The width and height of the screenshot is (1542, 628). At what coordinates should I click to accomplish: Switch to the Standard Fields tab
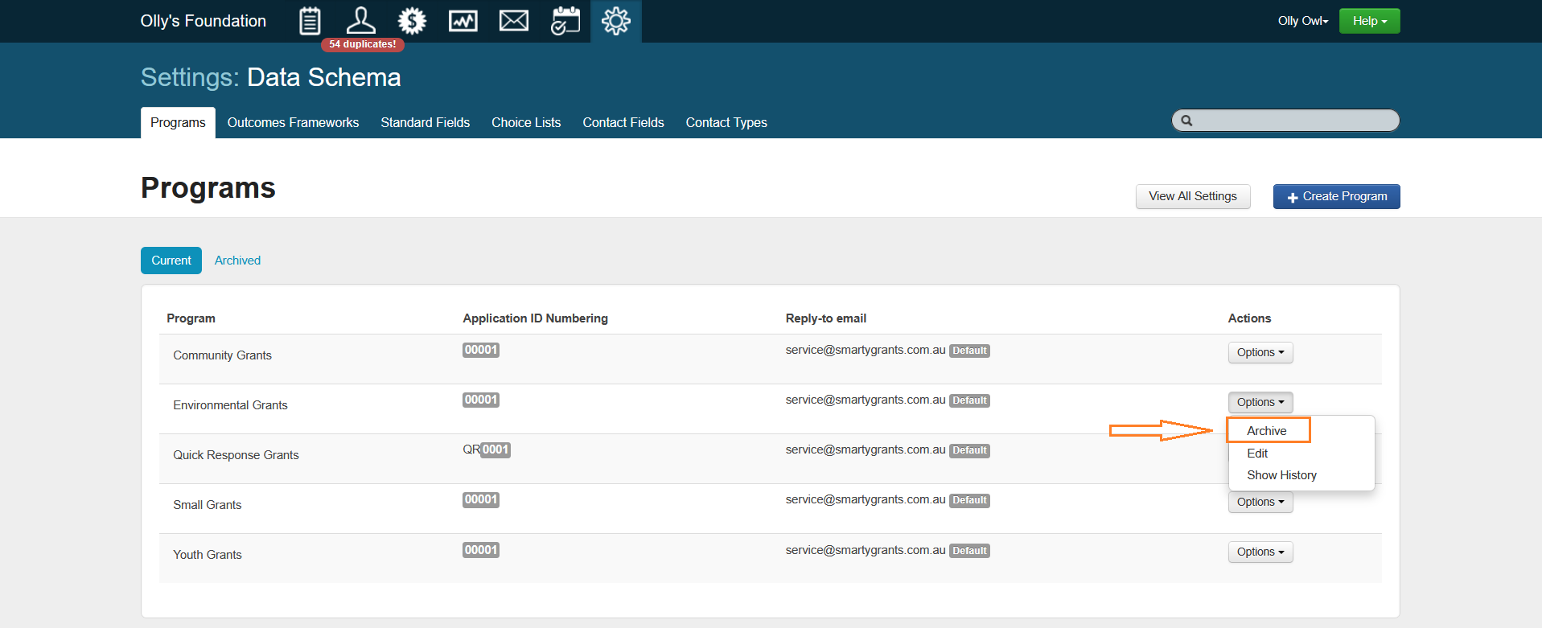pyautogui.click(x=425, y=122)
